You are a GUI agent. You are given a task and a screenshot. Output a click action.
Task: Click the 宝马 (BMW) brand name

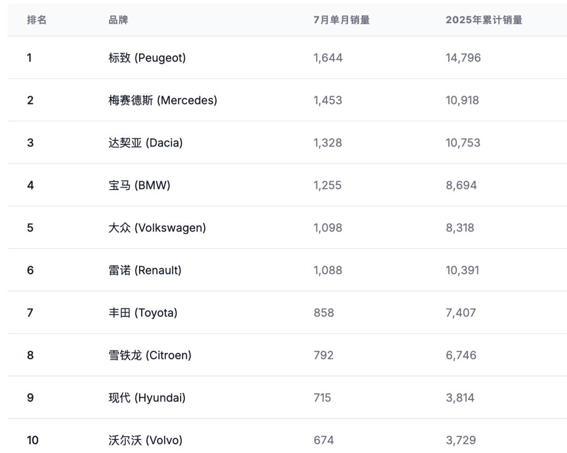click(139, 185)
